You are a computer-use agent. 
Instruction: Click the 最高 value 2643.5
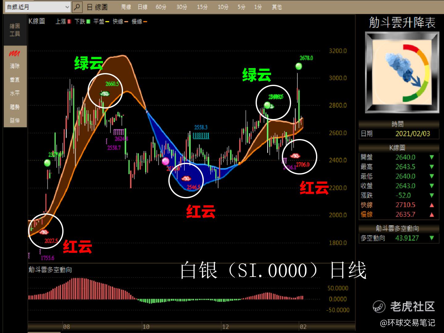[x=405, y=167]
